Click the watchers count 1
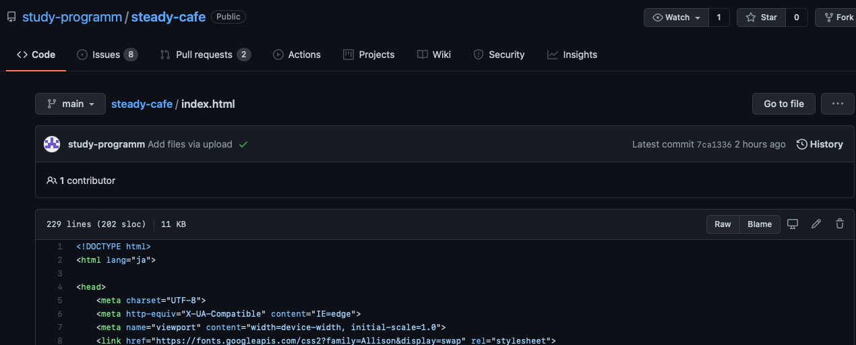 pos(719,18)
